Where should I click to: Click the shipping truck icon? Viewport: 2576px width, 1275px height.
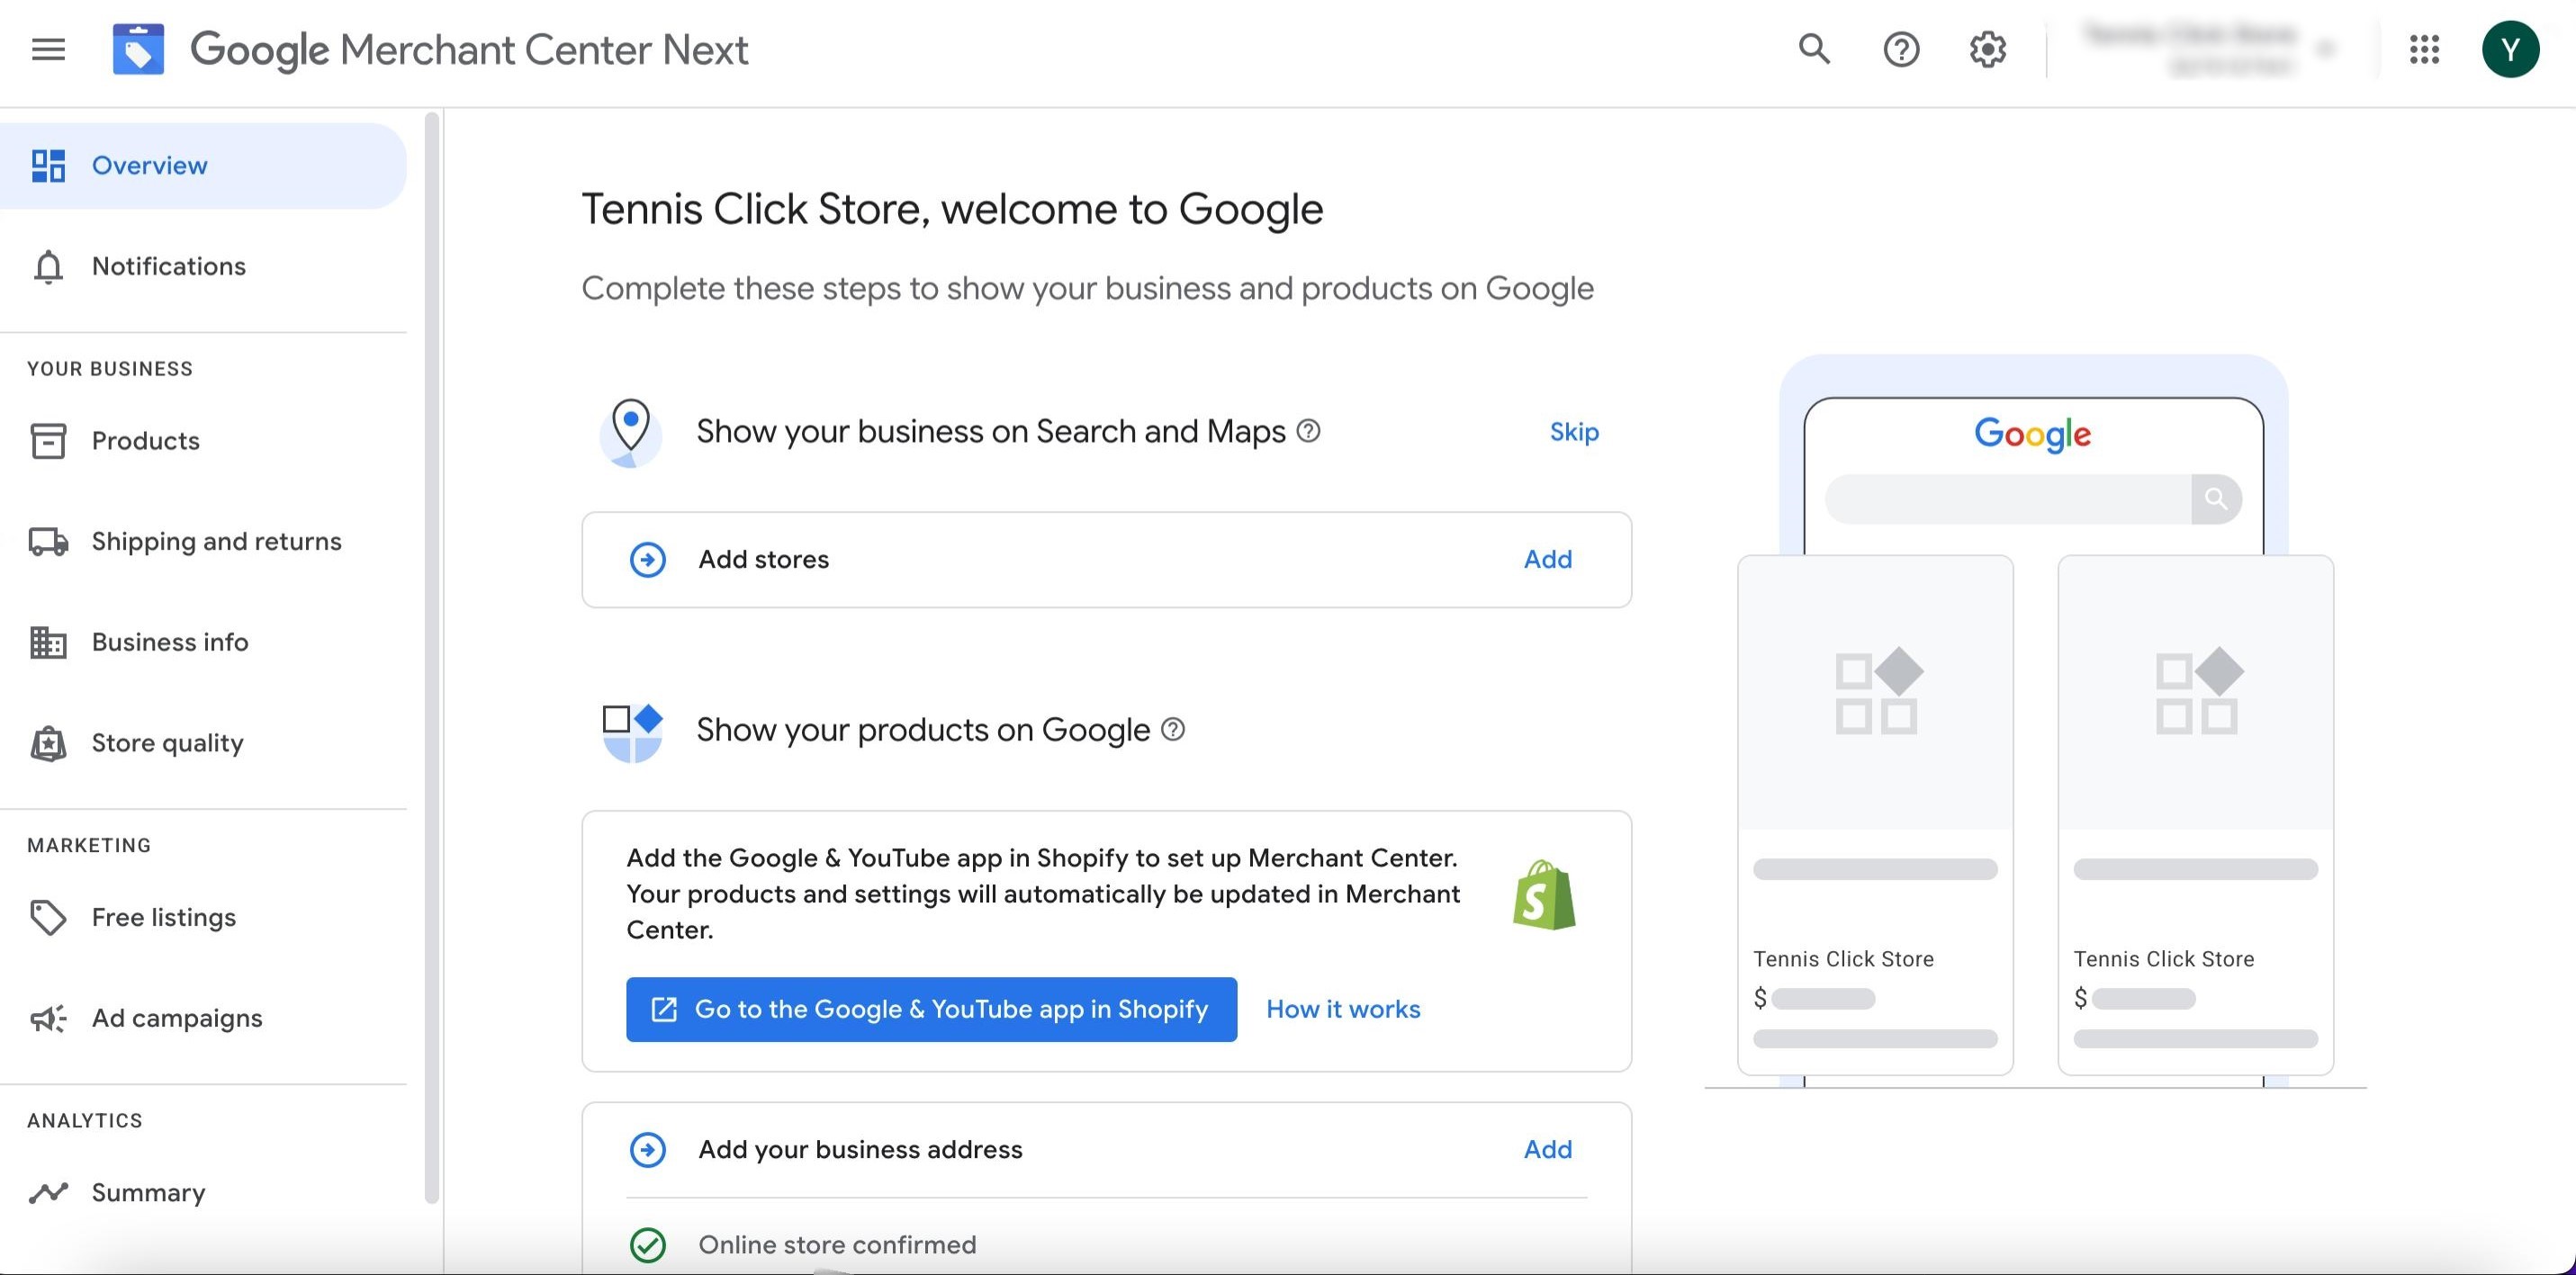(x=48, y=542)
